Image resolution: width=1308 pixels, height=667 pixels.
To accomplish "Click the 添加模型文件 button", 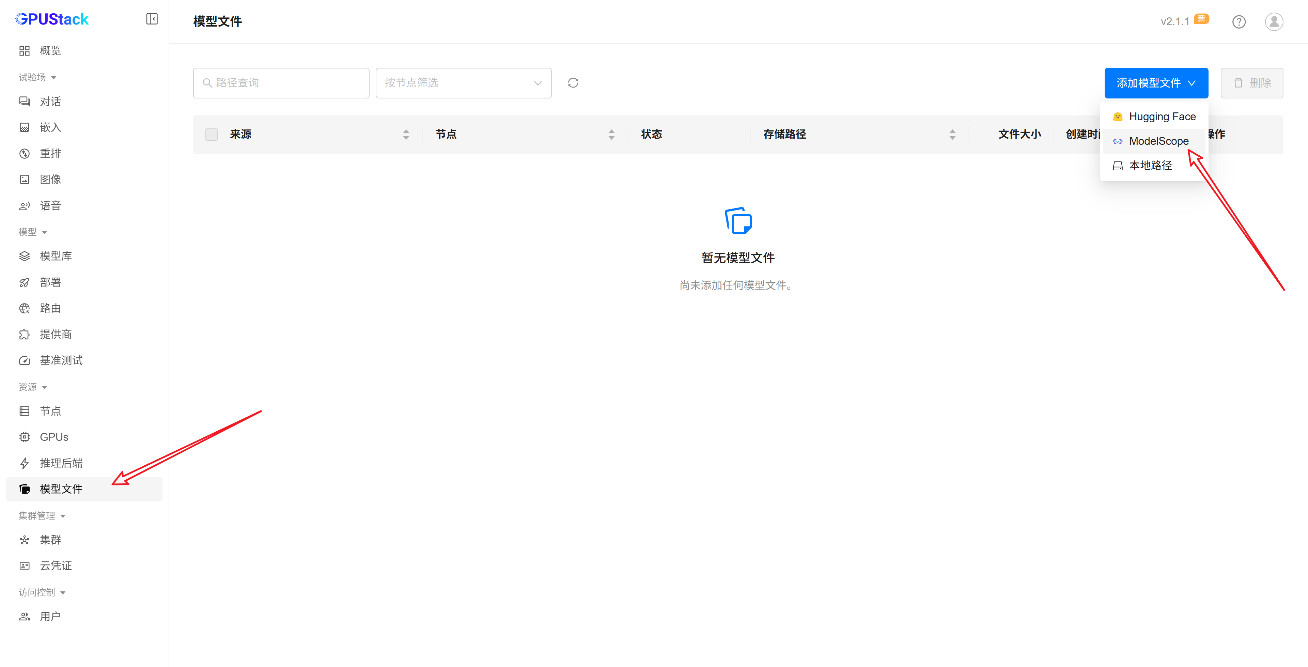I will click(1156, 83).
